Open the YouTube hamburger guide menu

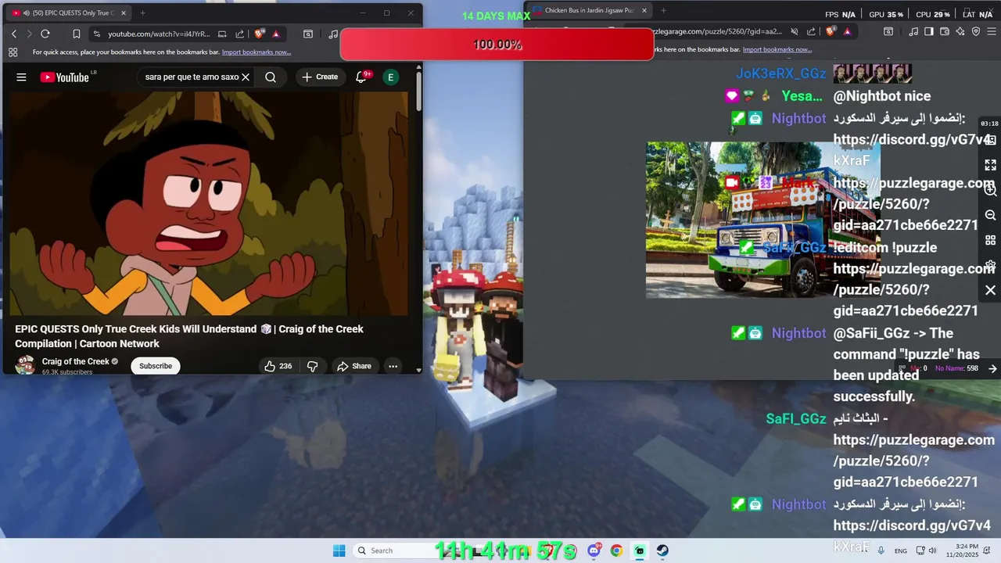pyautogui.click(x=21, y=77)
